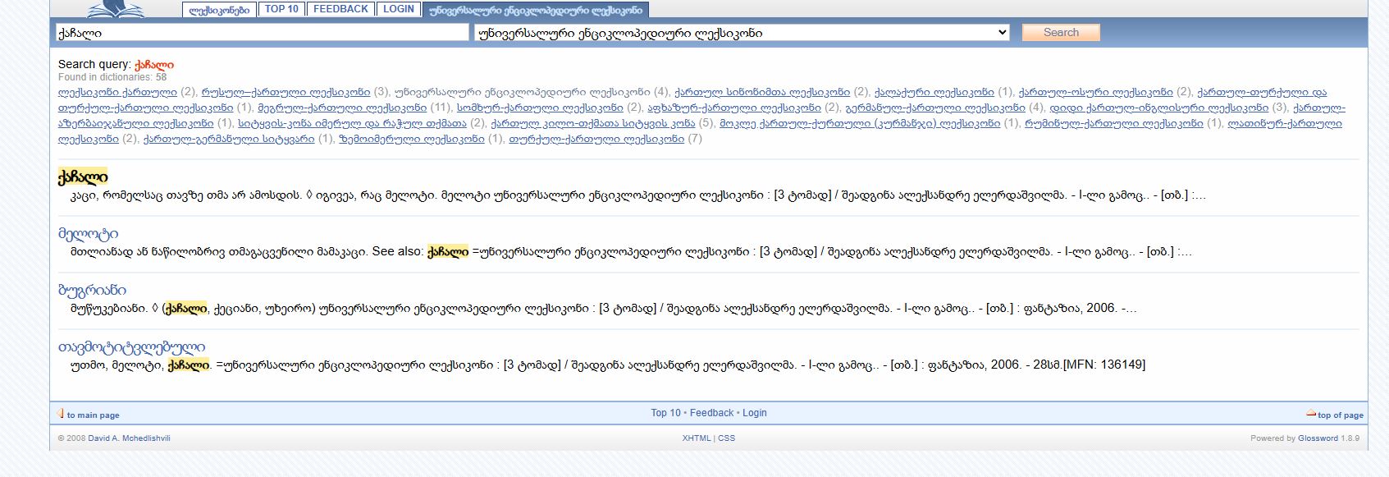Open the თავმოტიტვლებული result heading
The image size is (1389, 477).
[x=132, y=347]
